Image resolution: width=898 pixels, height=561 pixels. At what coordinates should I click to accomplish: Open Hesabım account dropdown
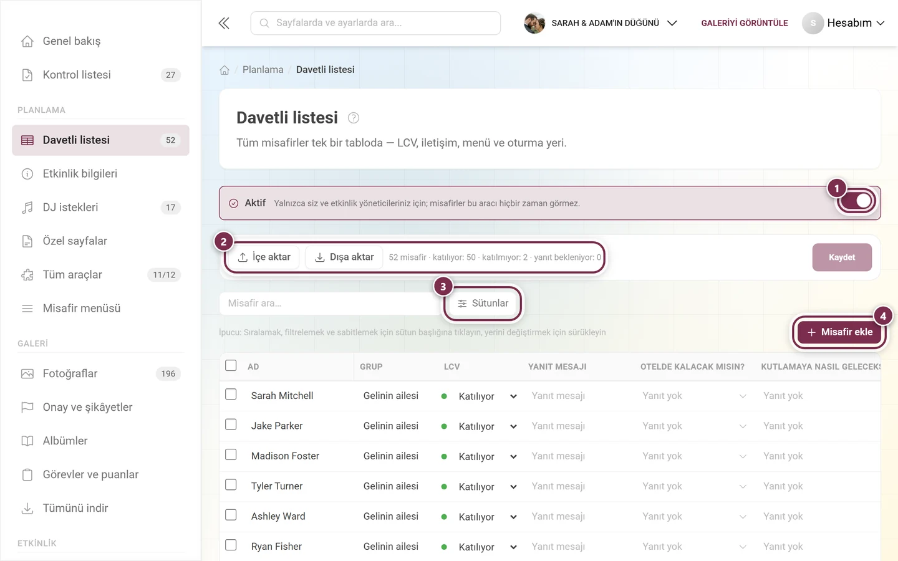tap(844, 23)
